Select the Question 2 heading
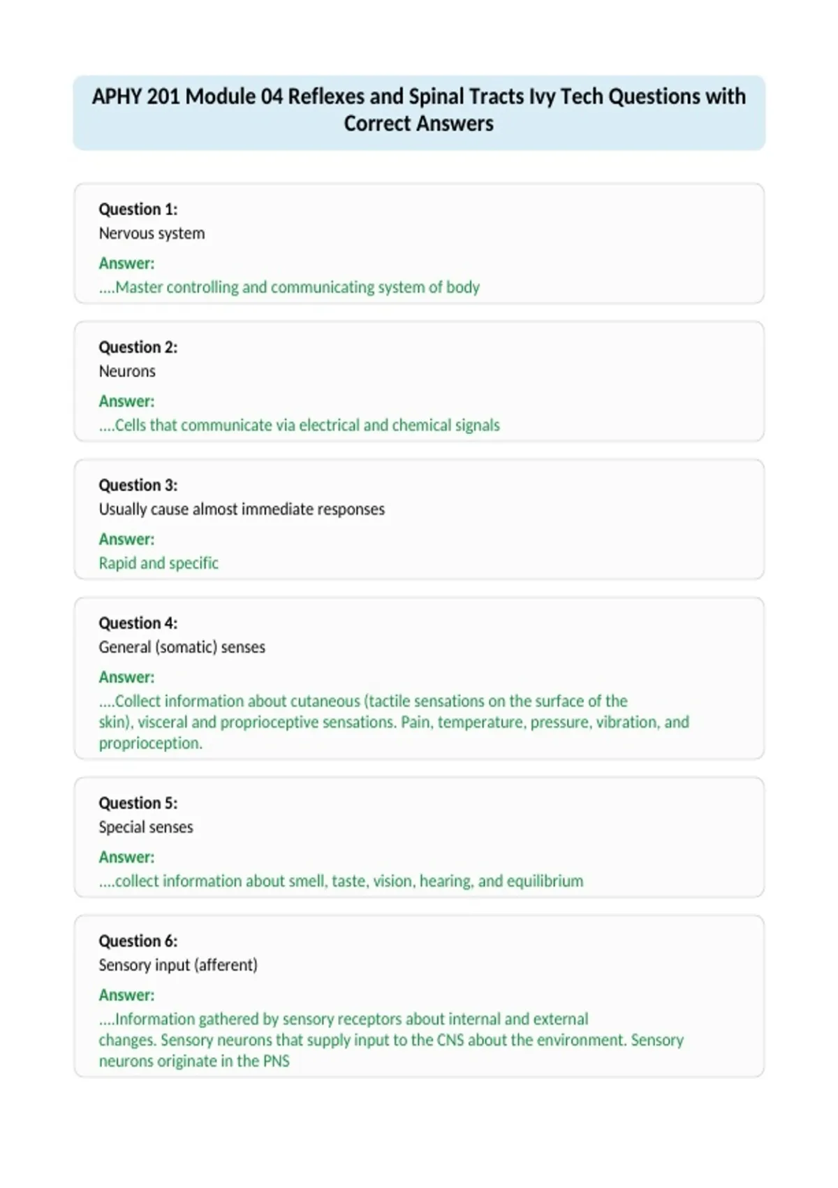The height and width of the screenshot is (1188, 838). 138,347
